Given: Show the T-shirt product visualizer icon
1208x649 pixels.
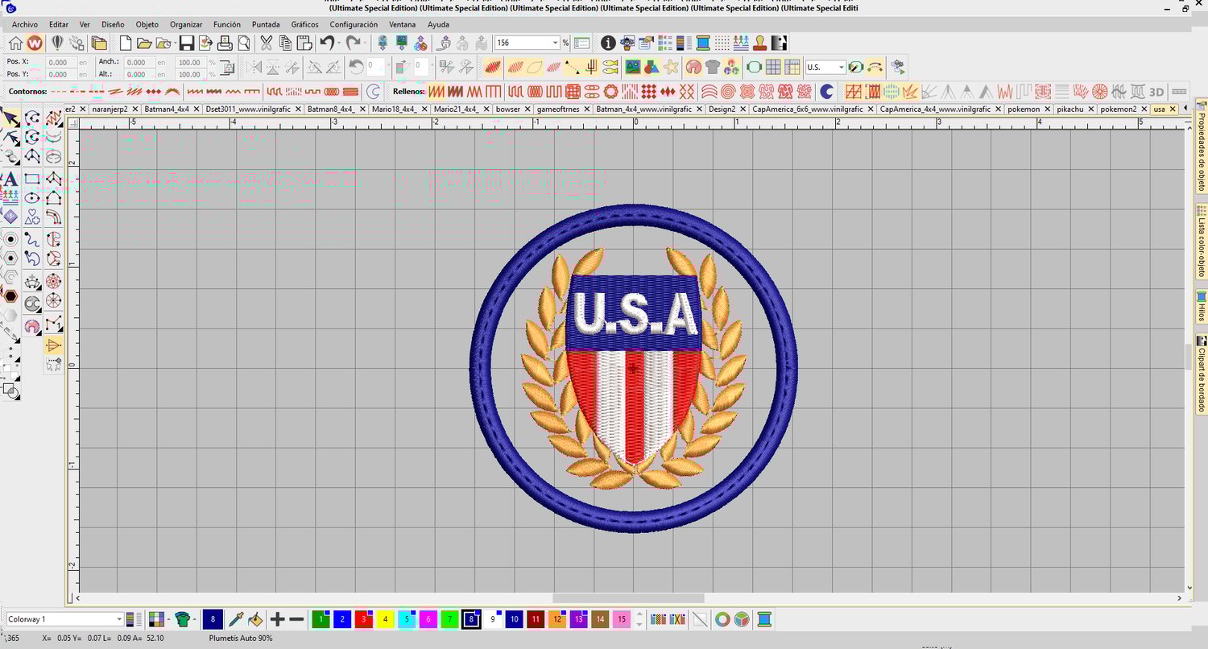Looking at the screenshot, I should pos(712,67).
